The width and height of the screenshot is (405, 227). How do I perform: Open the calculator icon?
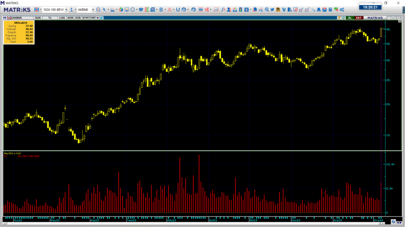330,9
